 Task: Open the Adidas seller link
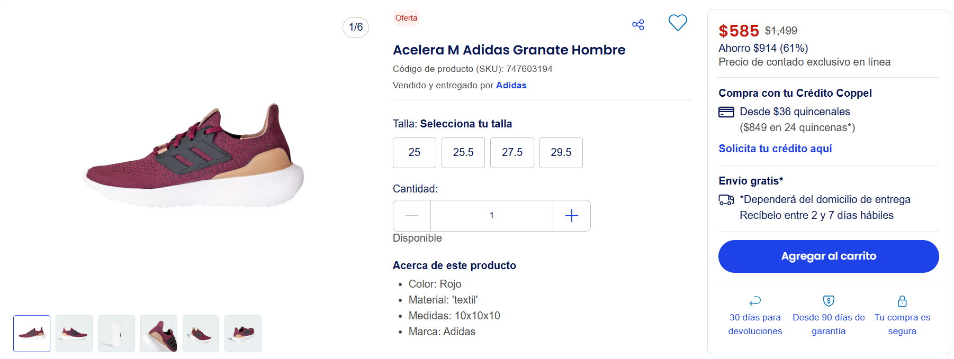pos(511,85)
